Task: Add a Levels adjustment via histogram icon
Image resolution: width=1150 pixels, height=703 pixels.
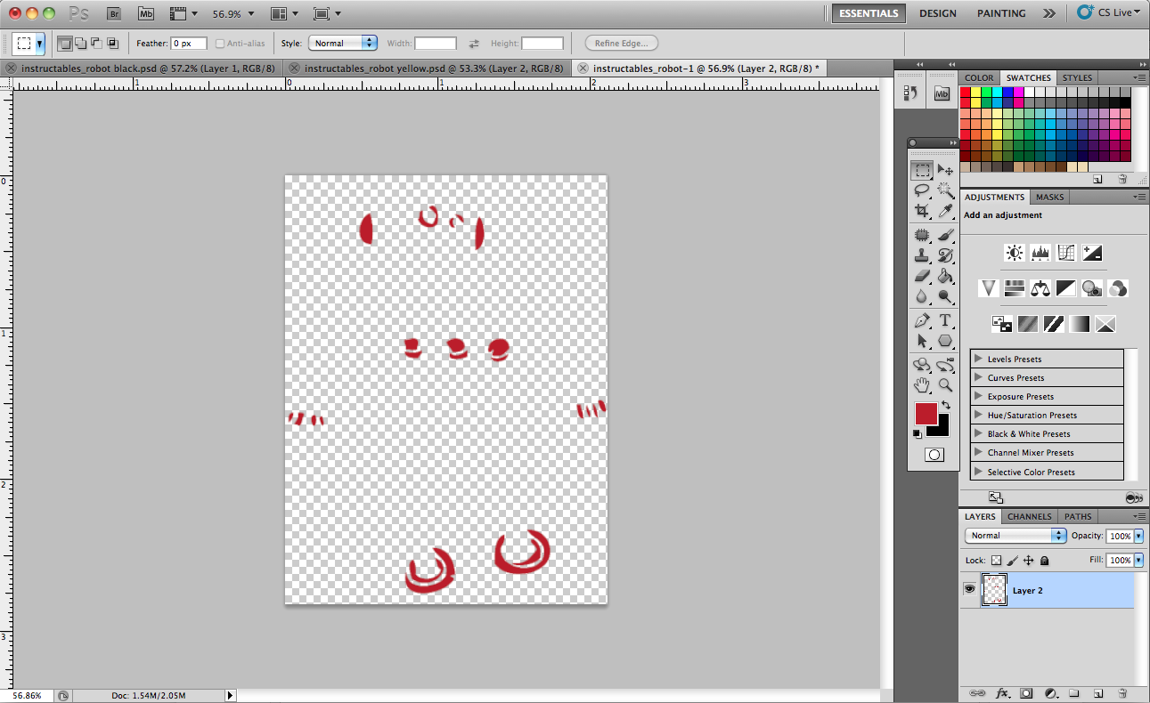Action: coord(1040,253)
